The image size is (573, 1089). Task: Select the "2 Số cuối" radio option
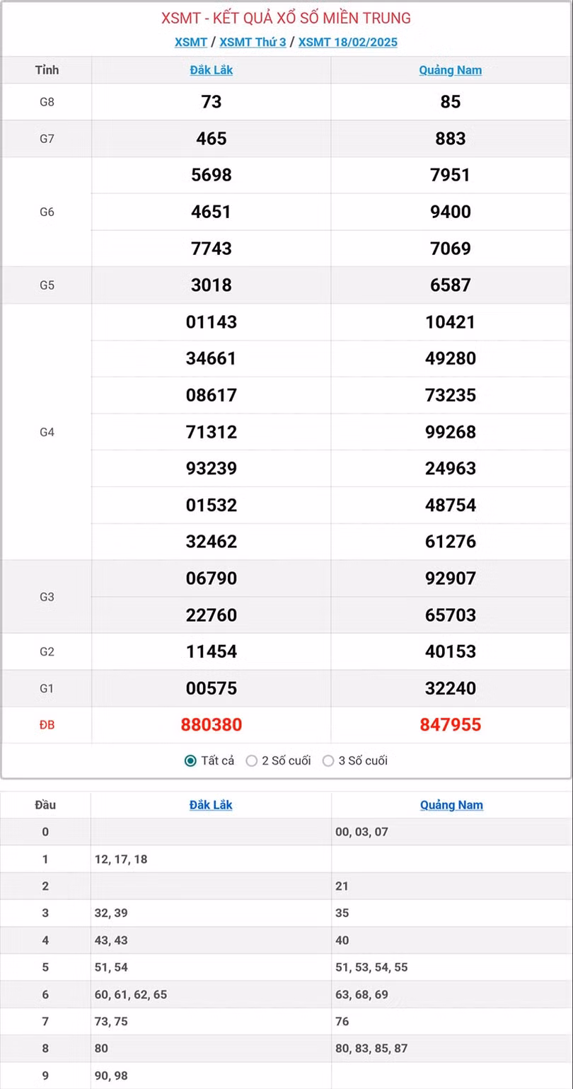[252, 760]
